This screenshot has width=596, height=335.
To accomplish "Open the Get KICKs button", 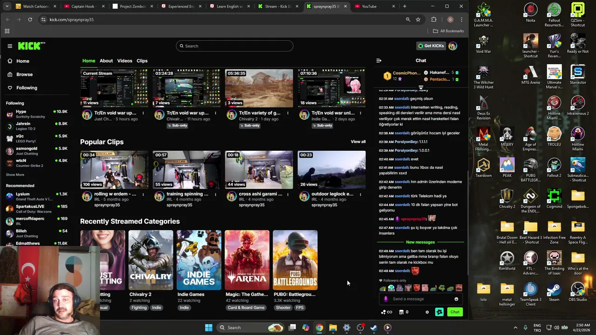I will (x=431, y=46).
